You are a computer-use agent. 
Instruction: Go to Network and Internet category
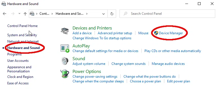23,41
